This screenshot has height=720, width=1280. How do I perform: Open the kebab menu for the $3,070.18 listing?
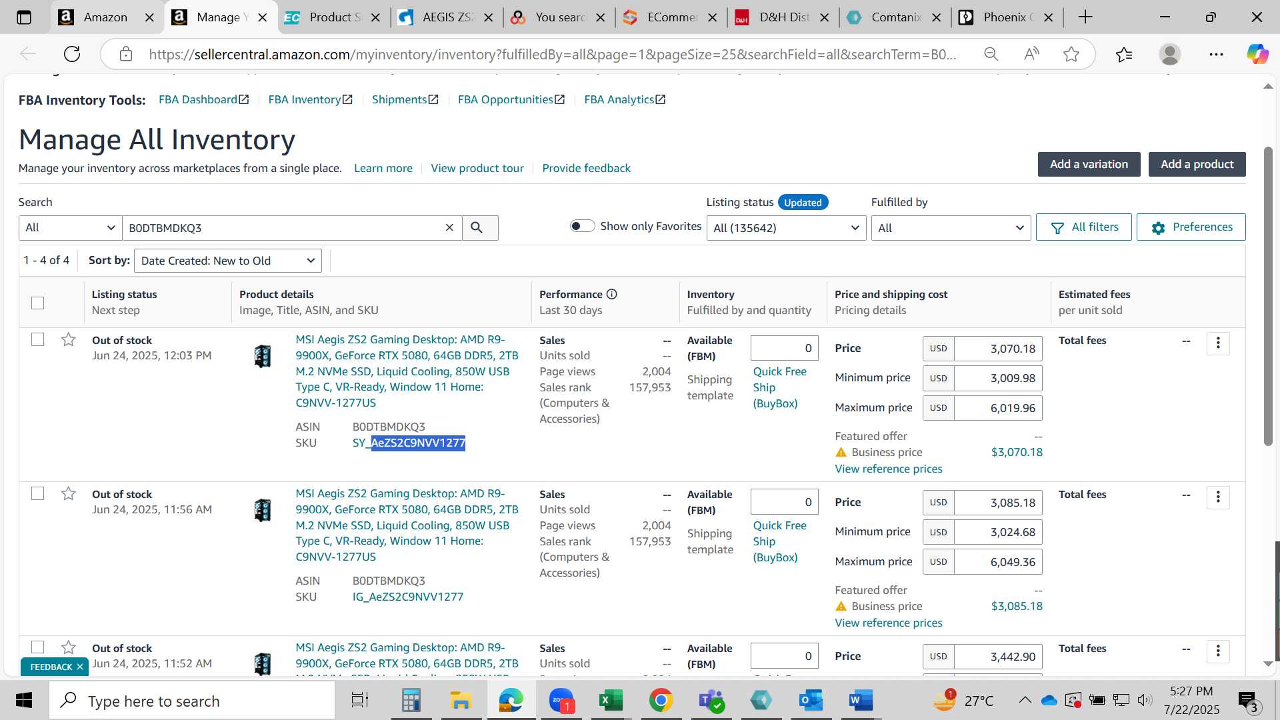click(x=1218, y=343)
